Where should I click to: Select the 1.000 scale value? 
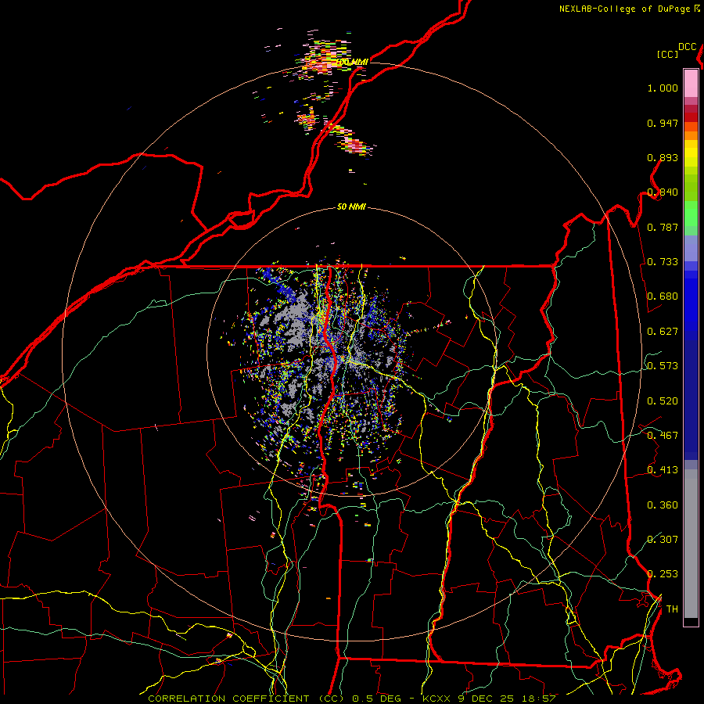tap(663, 88)
